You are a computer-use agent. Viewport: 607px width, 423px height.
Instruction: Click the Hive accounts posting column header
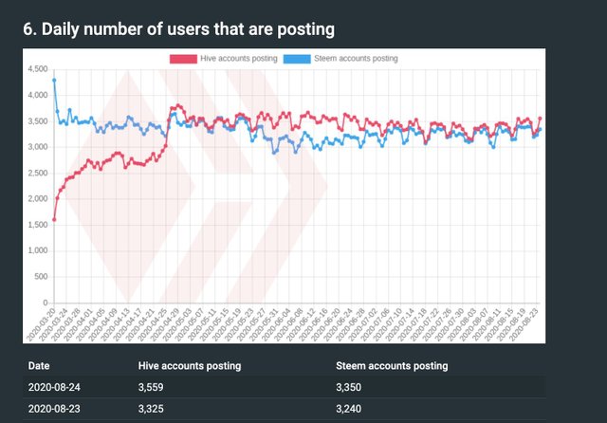(190, 366)
